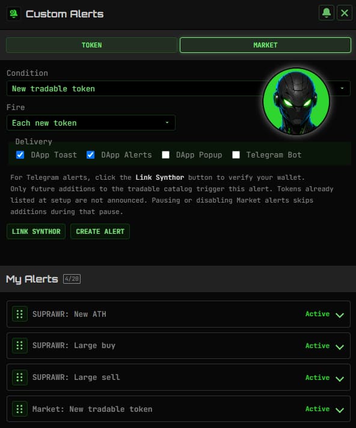Image resolution: width=356 pixels, height=428 pixels.
Task: Click the bold Link Synthor text in instructions
Action: point(160,177)
